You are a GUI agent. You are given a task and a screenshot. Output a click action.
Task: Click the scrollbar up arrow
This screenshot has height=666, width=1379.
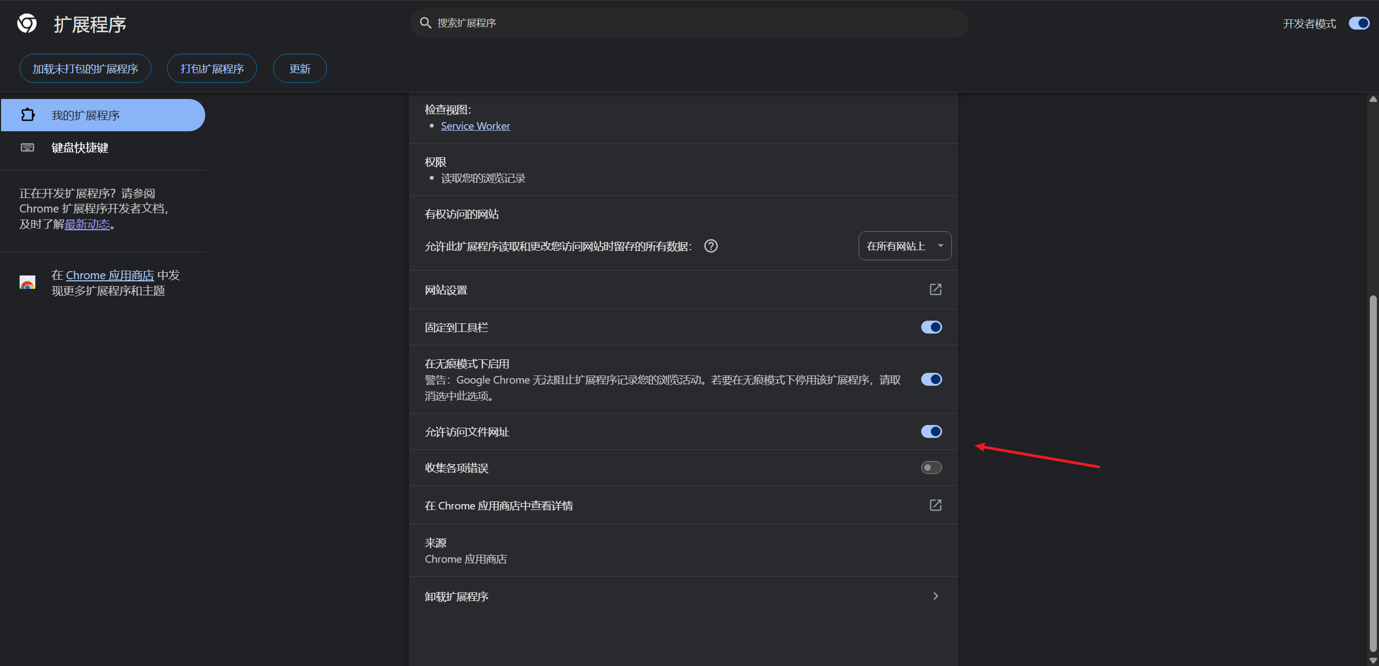tap(1373, 99)
